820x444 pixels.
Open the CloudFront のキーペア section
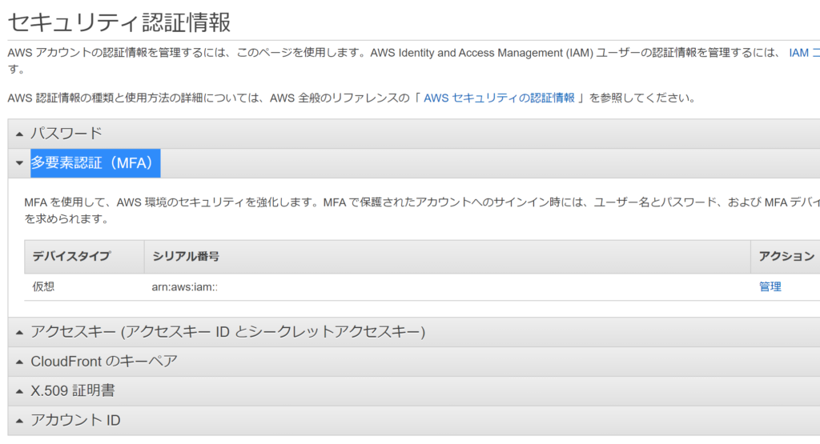pyautogui.click(x=104, y=362)
